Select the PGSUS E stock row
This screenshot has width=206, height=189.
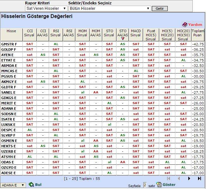point(9,76)
